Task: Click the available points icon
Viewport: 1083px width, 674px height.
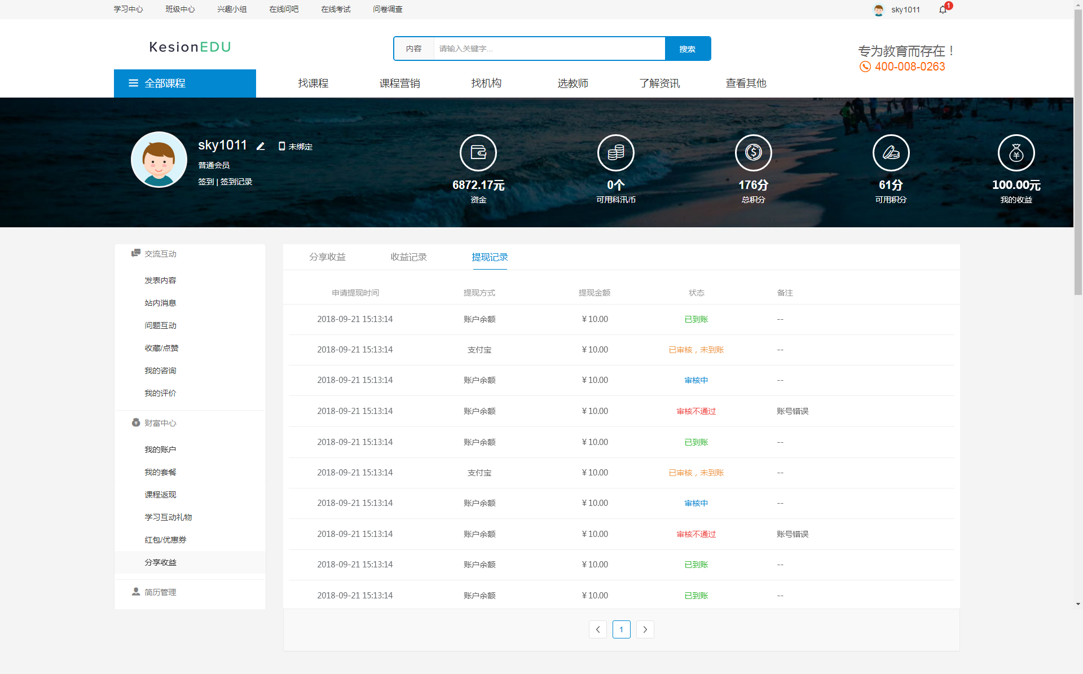Action: point(891,153)
